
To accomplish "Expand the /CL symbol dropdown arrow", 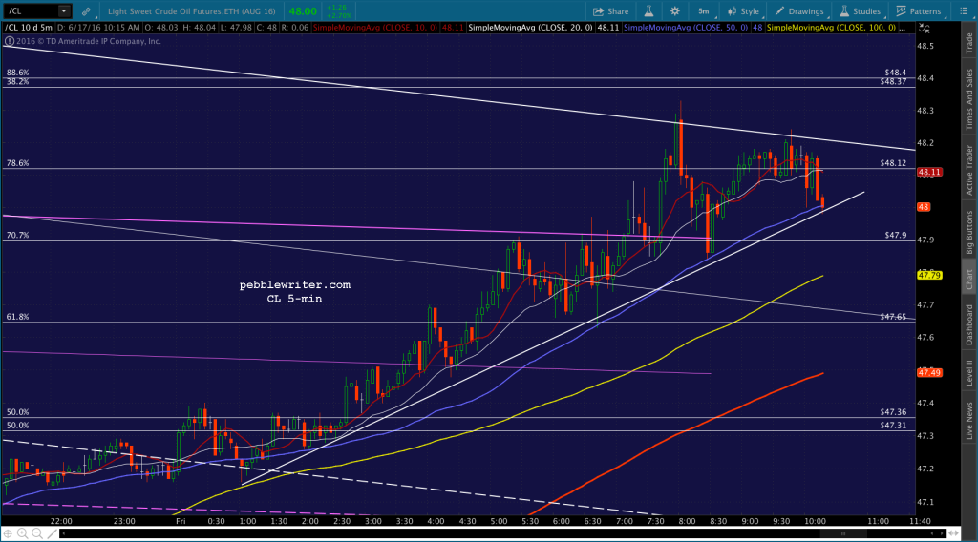I will [x=64, y=10].
